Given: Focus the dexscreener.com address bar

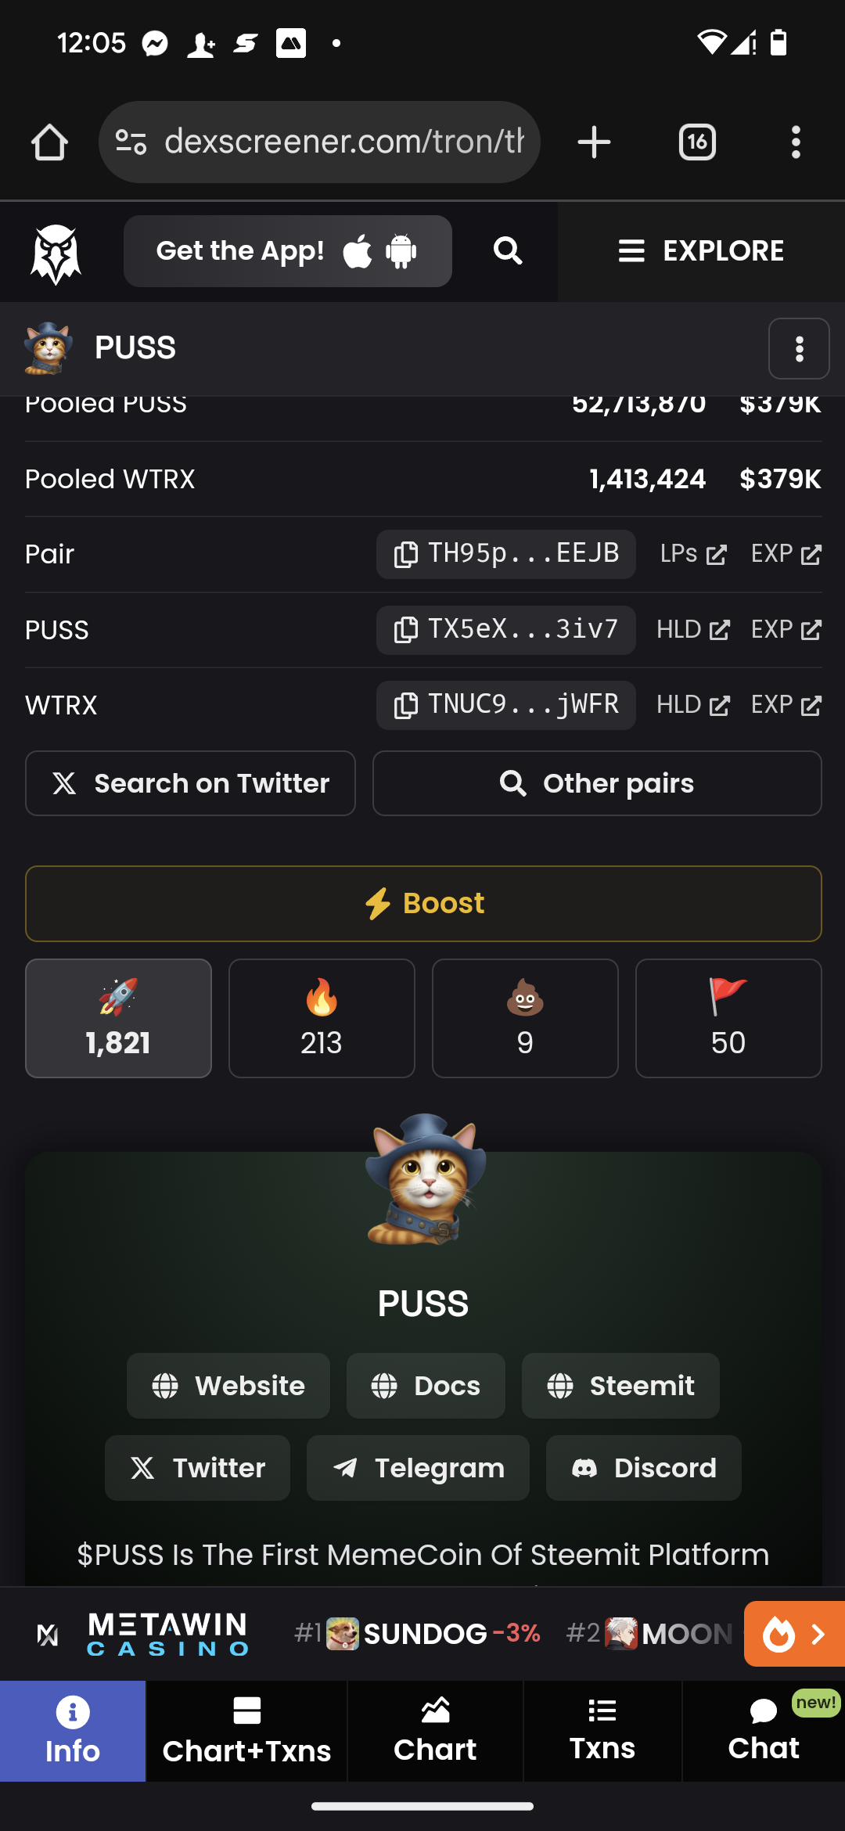Looking at the screenshot, I should point(319,142).
